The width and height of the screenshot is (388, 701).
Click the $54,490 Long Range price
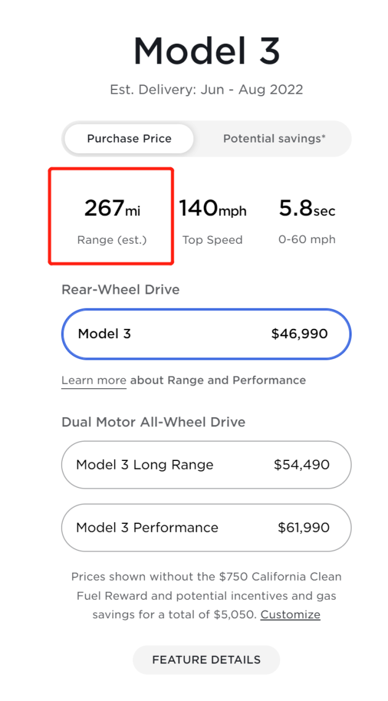coord(302,465)
